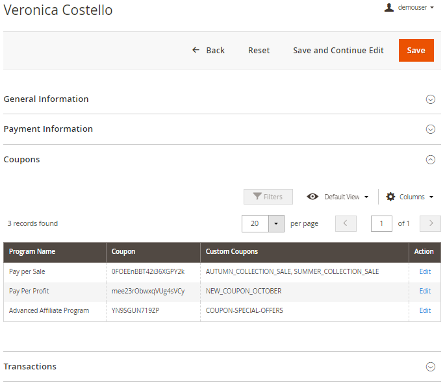Go to the previous page arrow
Screen dimensions: 445x385
pos(346,223)
